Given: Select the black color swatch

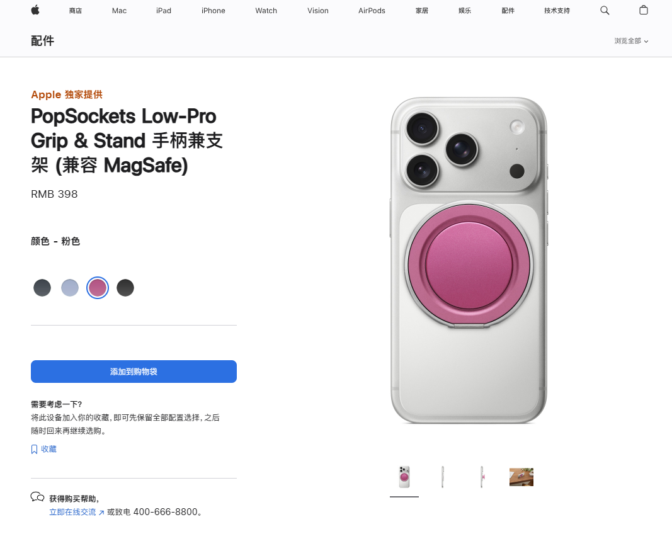Looking at the screenshot, I should click(125, 288).
